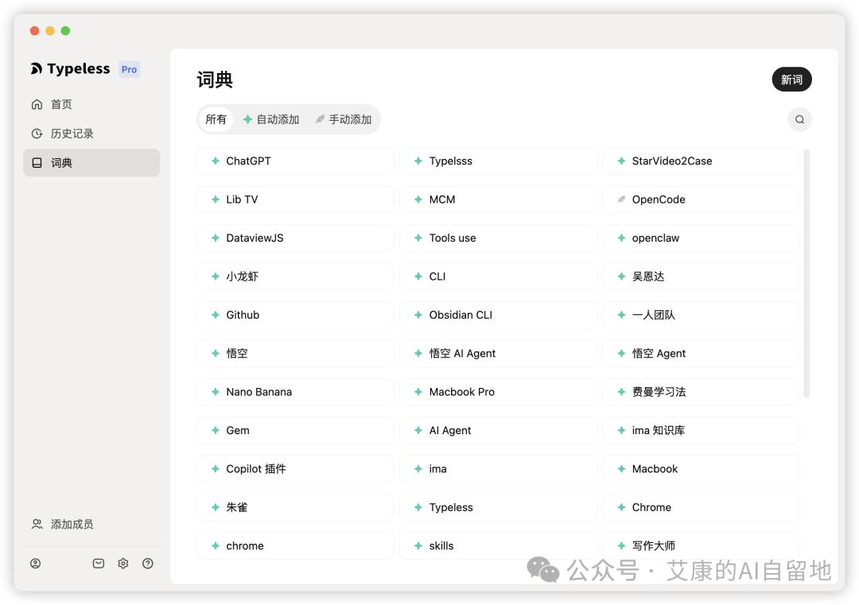Select the CLI entry
The width and height of the screenshot is (859, 605).
[499, 277]
